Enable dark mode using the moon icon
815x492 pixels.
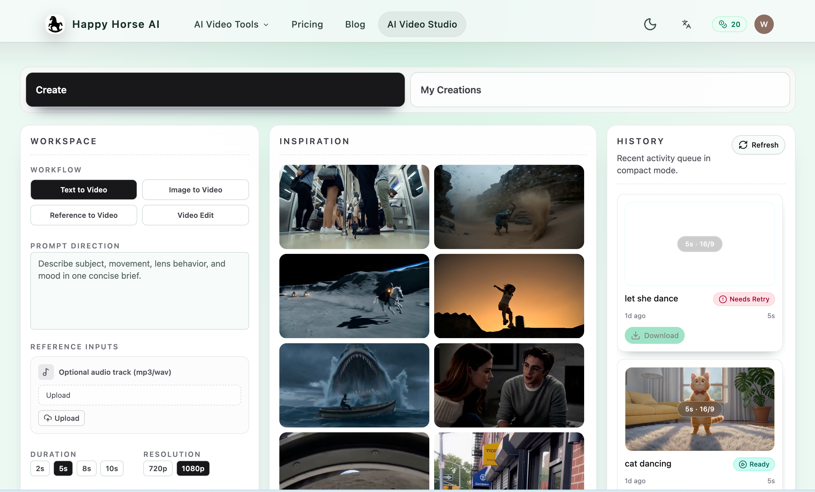[650, 24]
